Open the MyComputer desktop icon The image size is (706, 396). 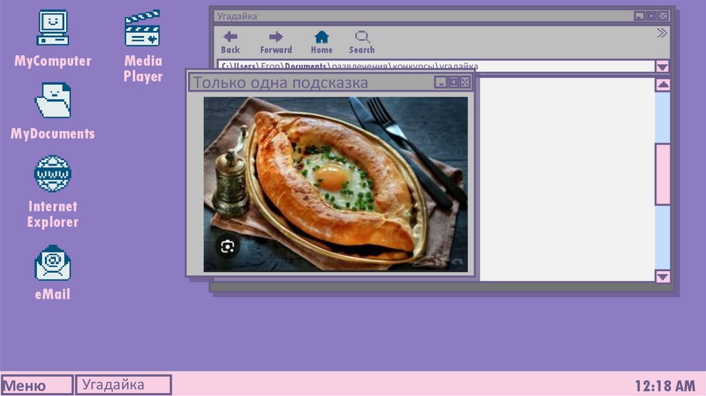(52, 28)
